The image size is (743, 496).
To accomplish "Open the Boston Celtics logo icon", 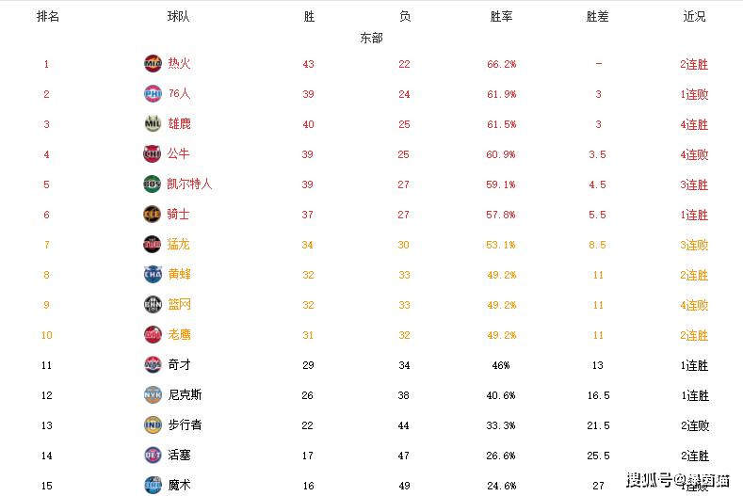I will (x=153, y=184).
